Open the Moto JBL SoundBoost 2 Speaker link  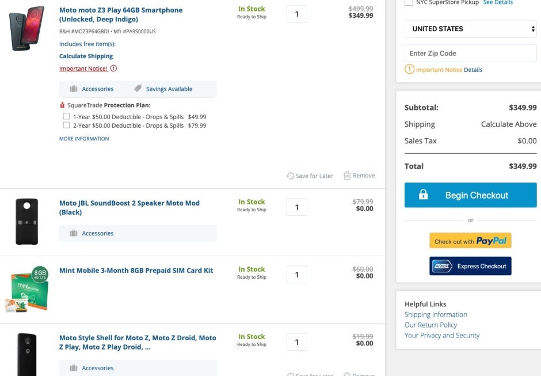point(129,207)
